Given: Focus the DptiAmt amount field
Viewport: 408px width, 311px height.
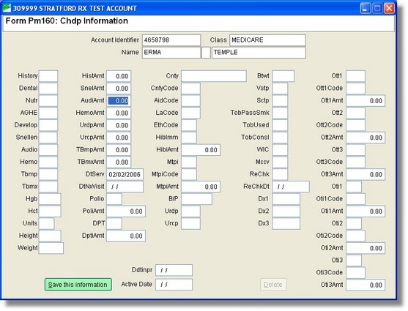Looking at the screenshot, I should [126, 236].
